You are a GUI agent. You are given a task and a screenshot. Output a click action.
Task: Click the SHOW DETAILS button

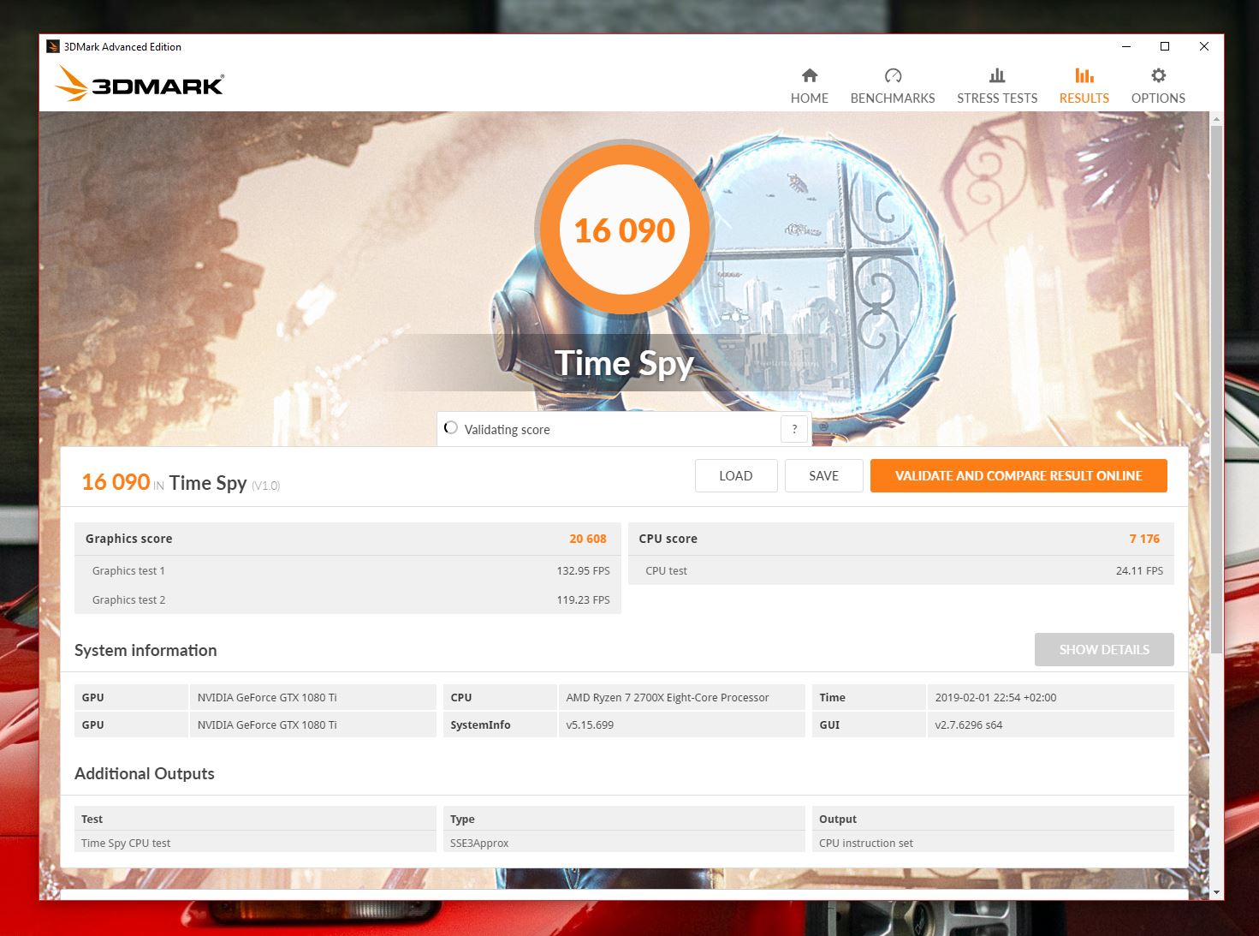point(1104,650)
